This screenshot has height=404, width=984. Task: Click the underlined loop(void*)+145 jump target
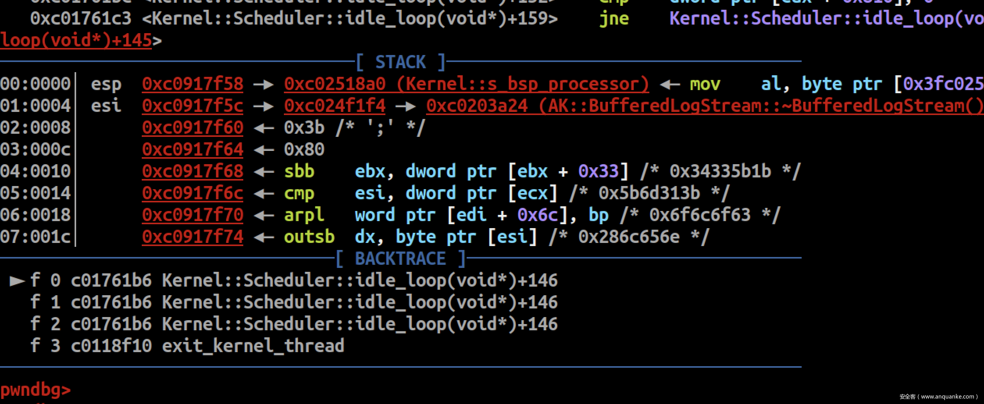(x=76, y=41)
